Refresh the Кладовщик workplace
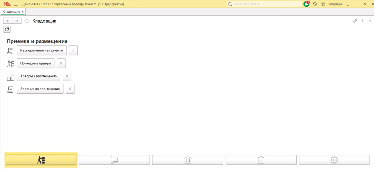This screenshot has width=374, height=171. (7, 29)
